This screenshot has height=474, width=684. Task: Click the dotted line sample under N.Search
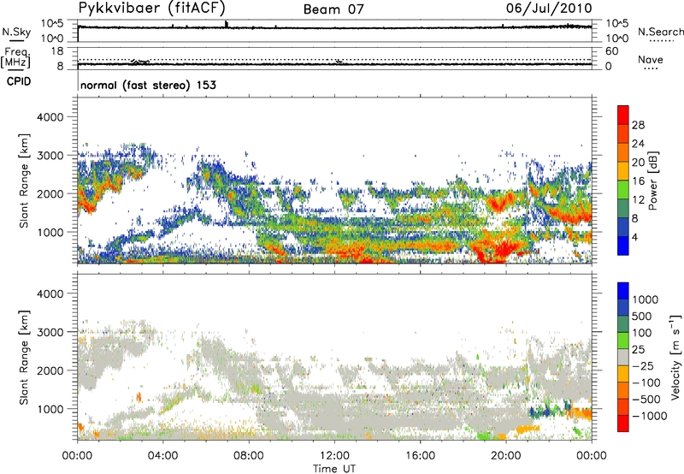[x=662, y=41]
